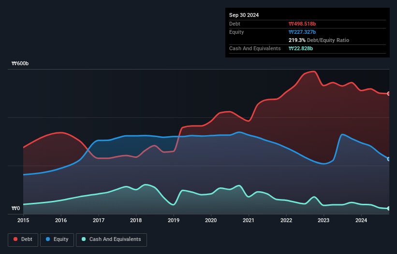Click the Sep 30 2024 tooltip date
397x254 pixels.
(x=244, y=15)
